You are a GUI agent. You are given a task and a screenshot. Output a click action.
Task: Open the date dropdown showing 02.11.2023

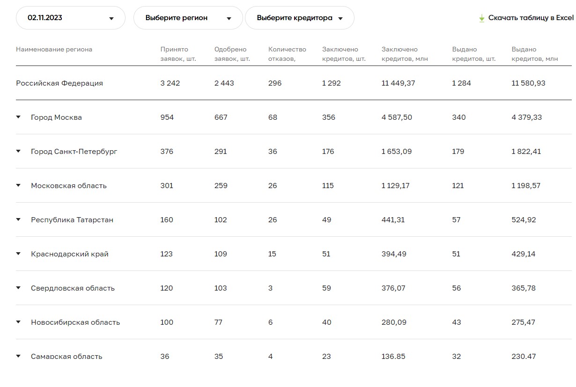click(70, 18)
